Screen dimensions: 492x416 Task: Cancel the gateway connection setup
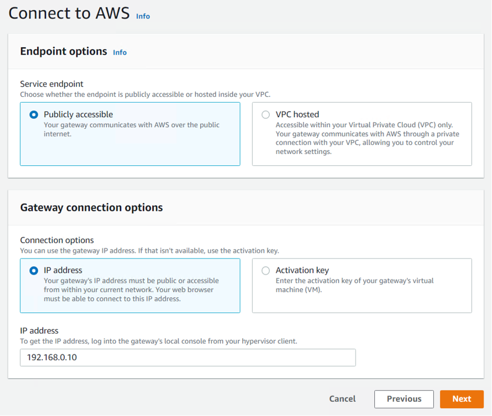coord(342,399)
